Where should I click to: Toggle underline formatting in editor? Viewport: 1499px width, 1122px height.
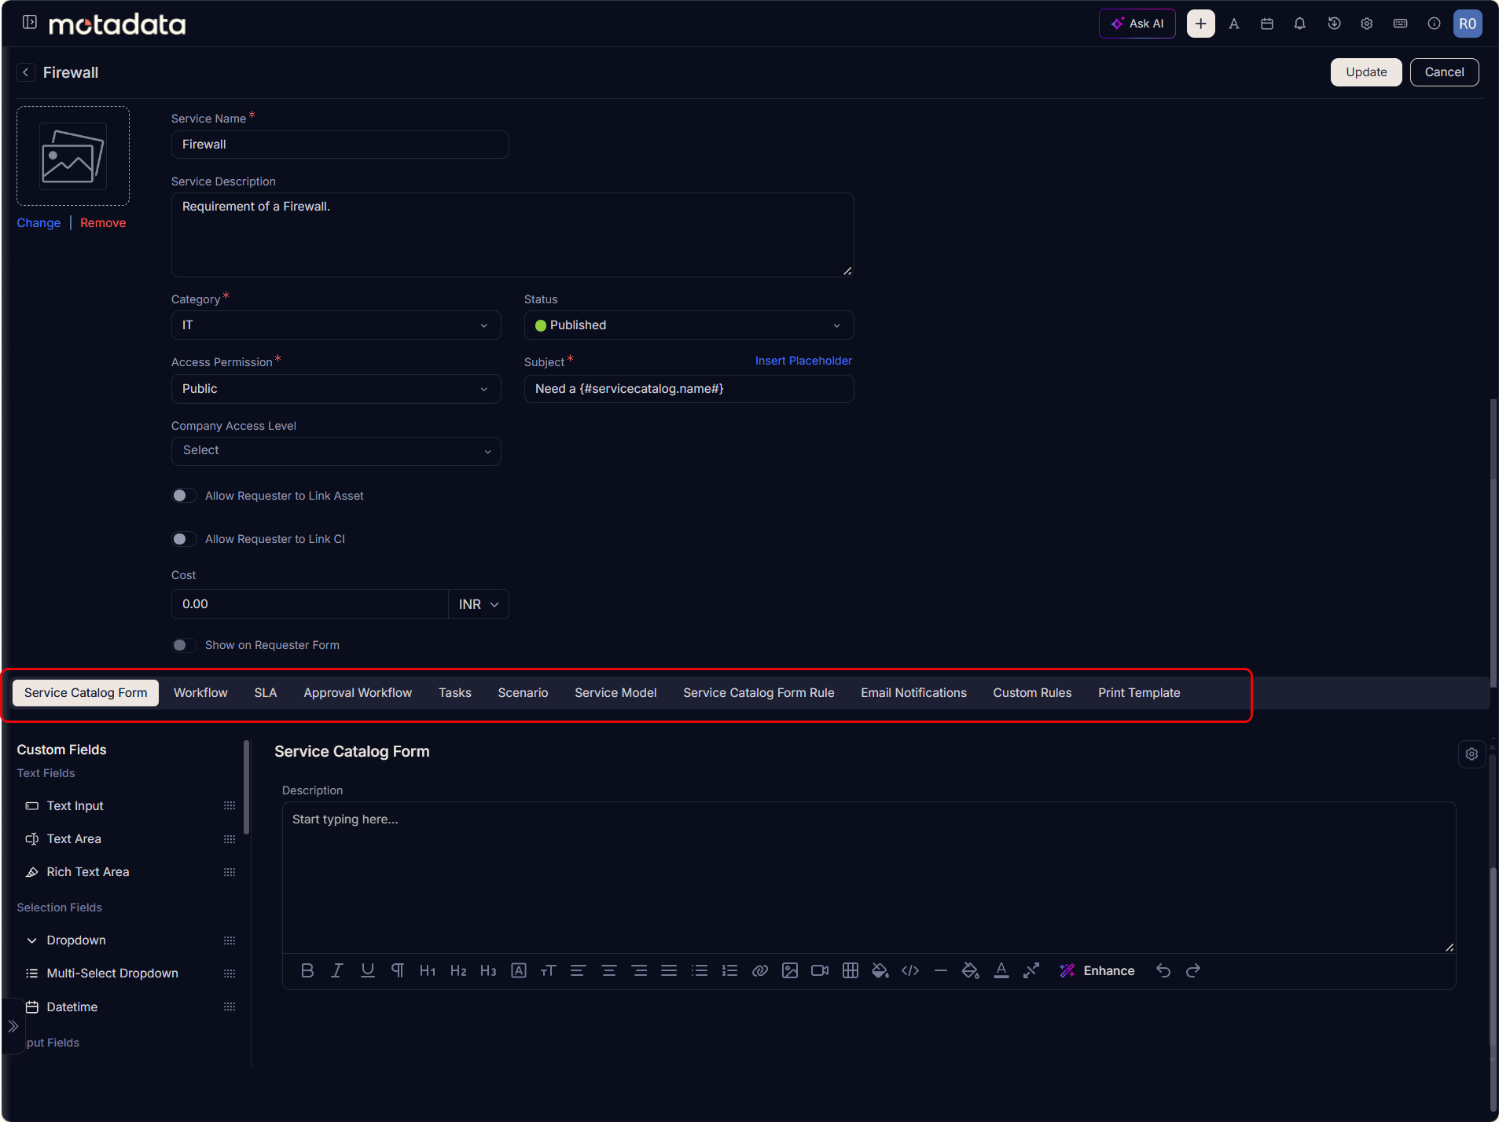click(x=367, y=970)
